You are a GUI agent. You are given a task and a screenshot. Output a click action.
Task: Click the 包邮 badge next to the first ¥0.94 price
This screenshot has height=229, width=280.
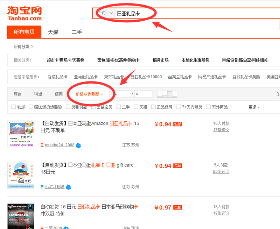click(178, 124)
